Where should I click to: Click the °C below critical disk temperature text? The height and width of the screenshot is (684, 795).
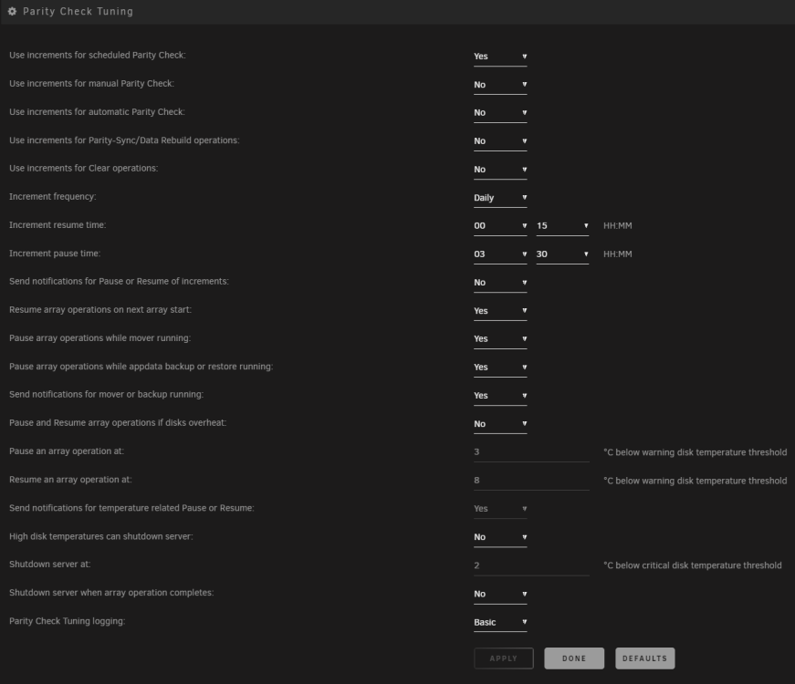click(693, 565)
